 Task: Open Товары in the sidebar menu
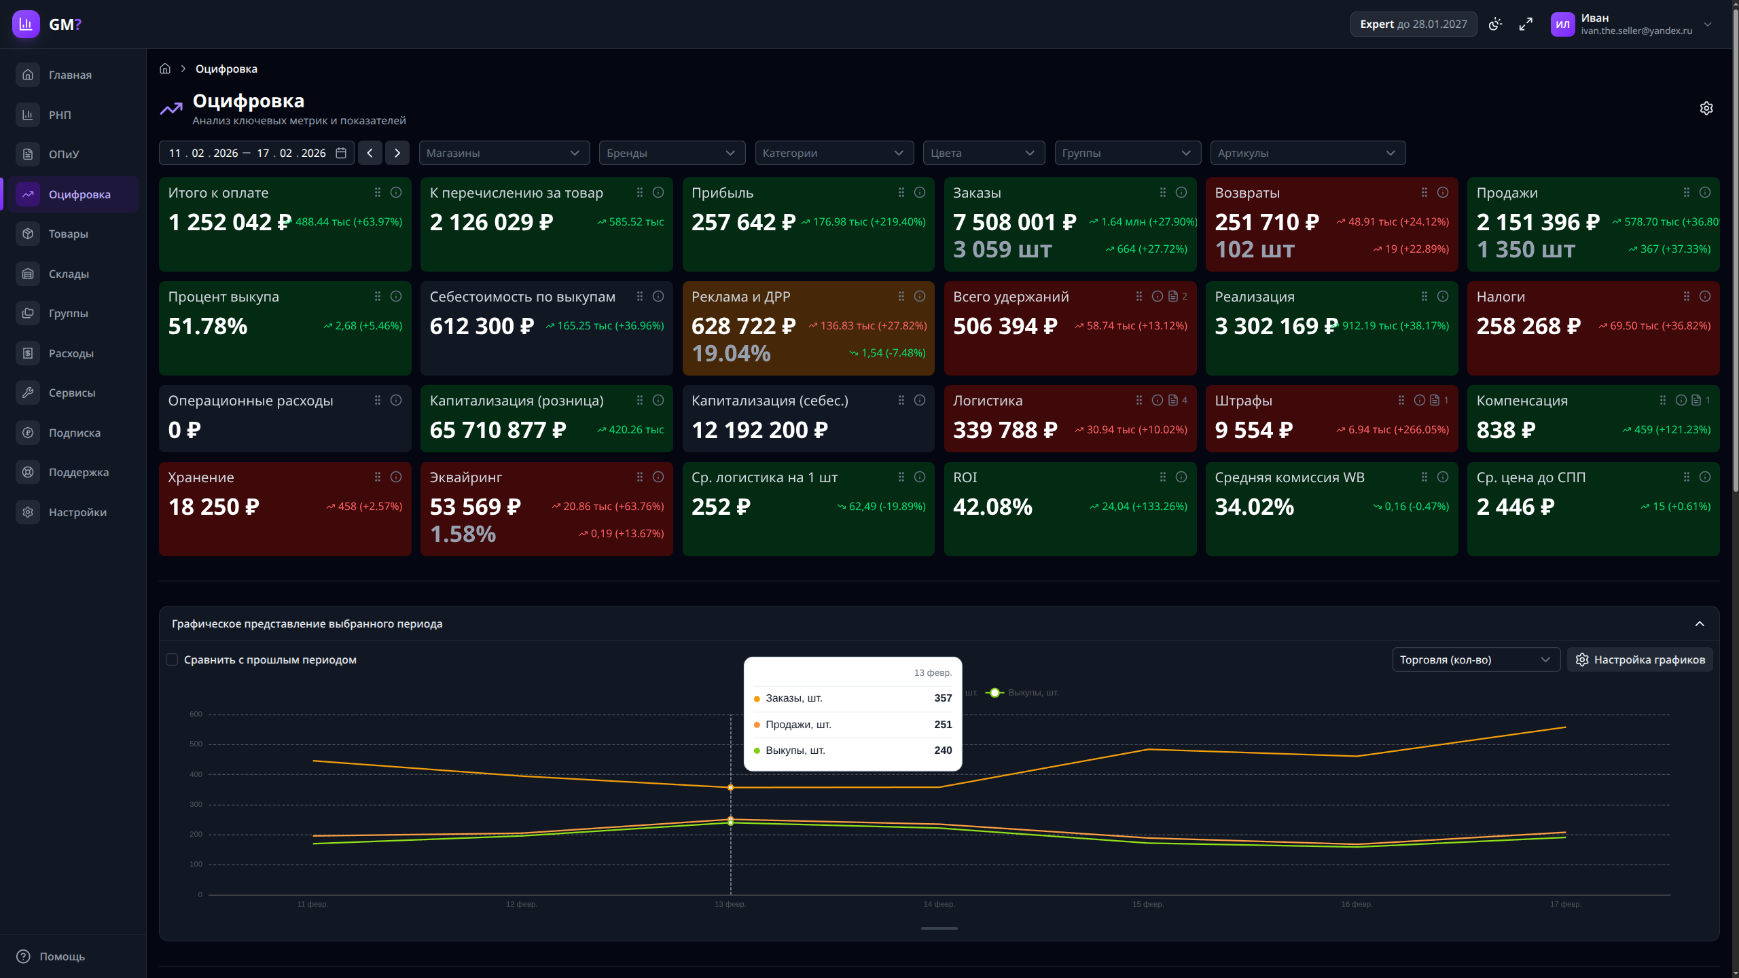[x=68, y=234]
